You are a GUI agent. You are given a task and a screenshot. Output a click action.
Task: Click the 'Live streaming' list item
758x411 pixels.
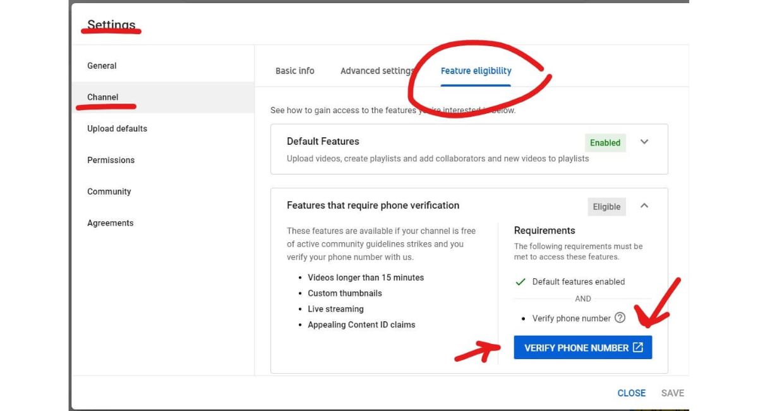coord(335,309)
